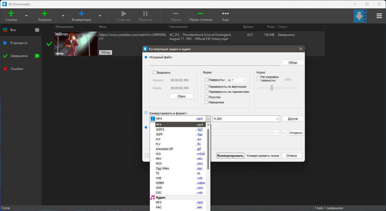Click the Начало time field
386x211 pixels.
pyautogui.click(x=182, y=80)
